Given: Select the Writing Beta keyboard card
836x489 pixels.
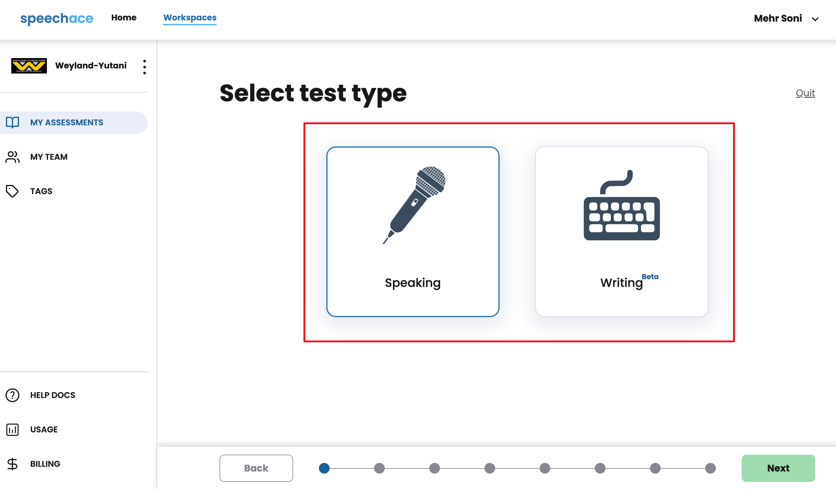Looking at the screenshot, I should pos(621,231).
